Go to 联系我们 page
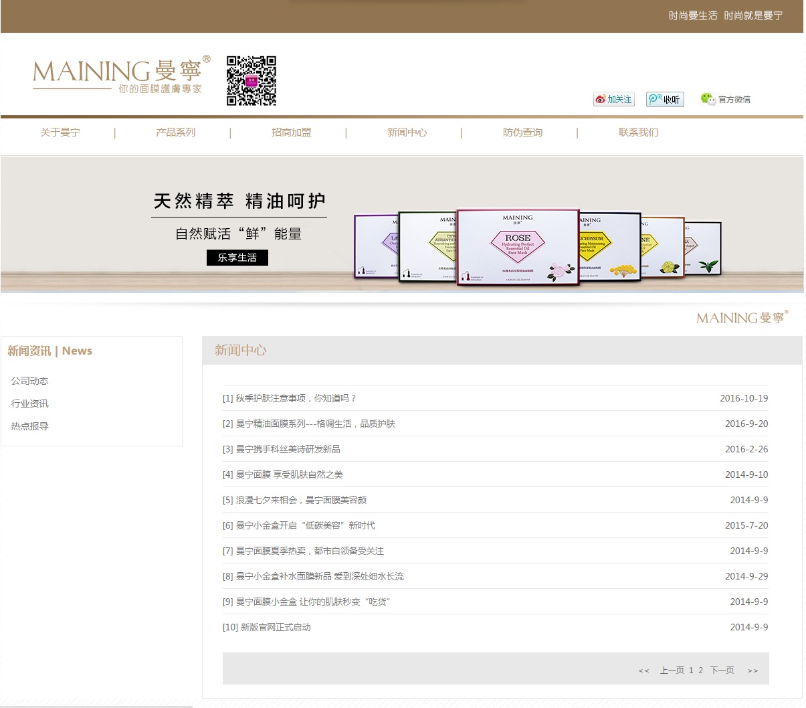This screenshot has width=806, height=708. (x=638, y=132)
